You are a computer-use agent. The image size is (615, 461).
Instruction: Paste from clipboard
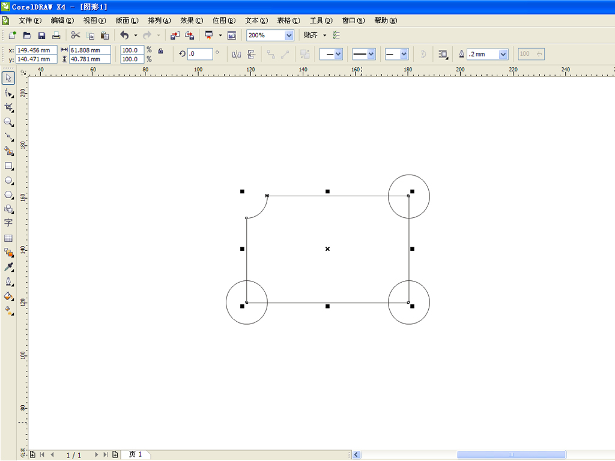click(105, 35)
